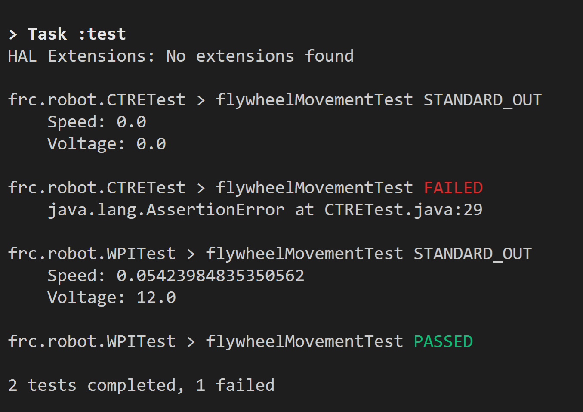Open the CTRETest.java:29 file reference
Viewport: 583px width, 412px height.
pos(403,210)
